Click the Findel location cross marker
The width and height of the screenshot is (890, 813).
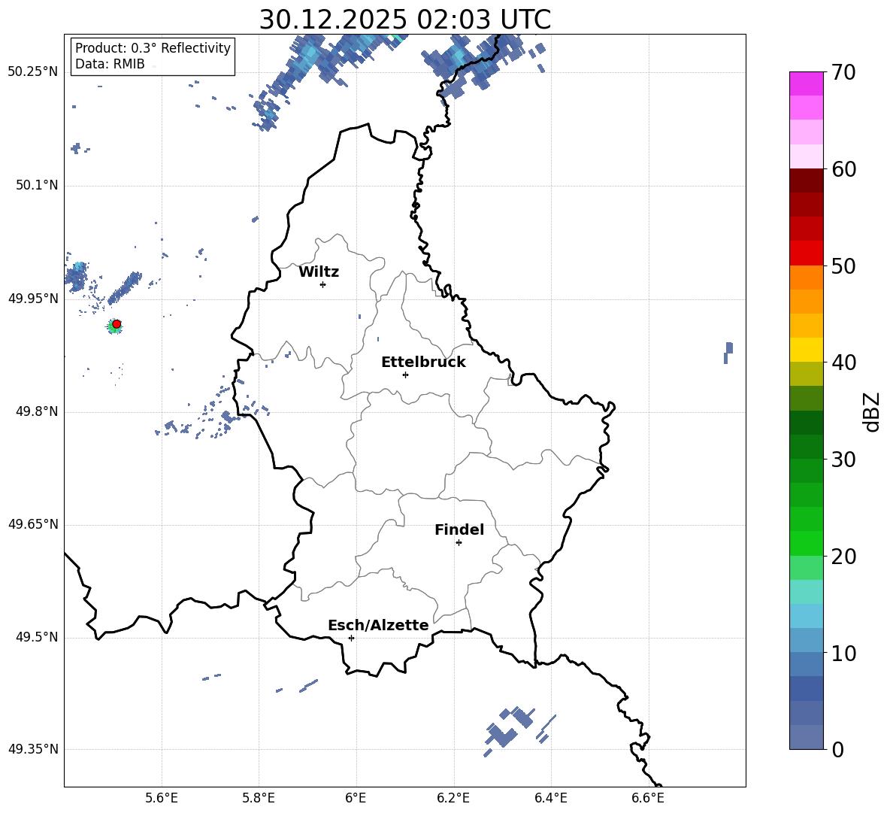point(459,543)
